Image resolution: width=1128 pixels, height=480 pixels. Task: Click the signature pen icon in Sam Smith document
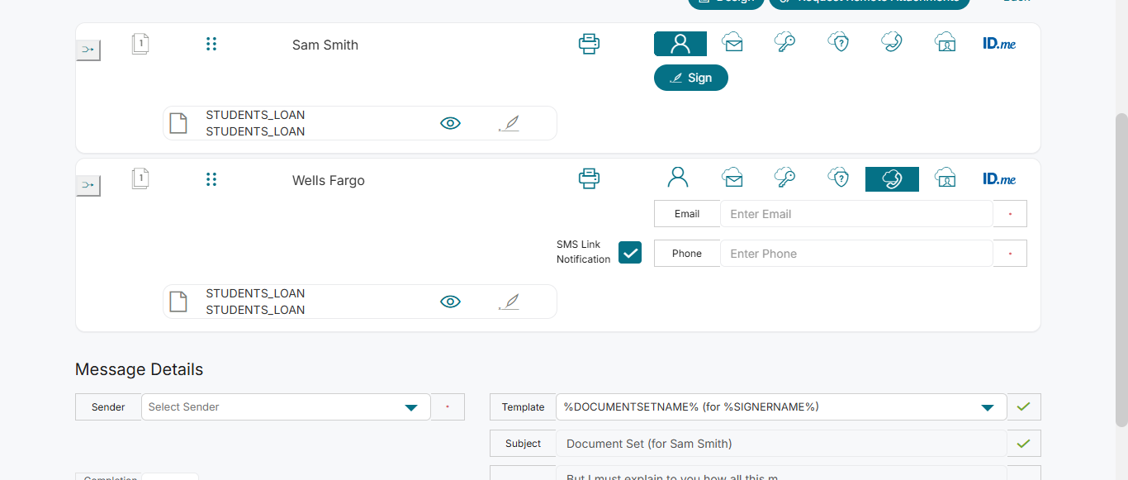pyautogui.click(x=509, y=123)
